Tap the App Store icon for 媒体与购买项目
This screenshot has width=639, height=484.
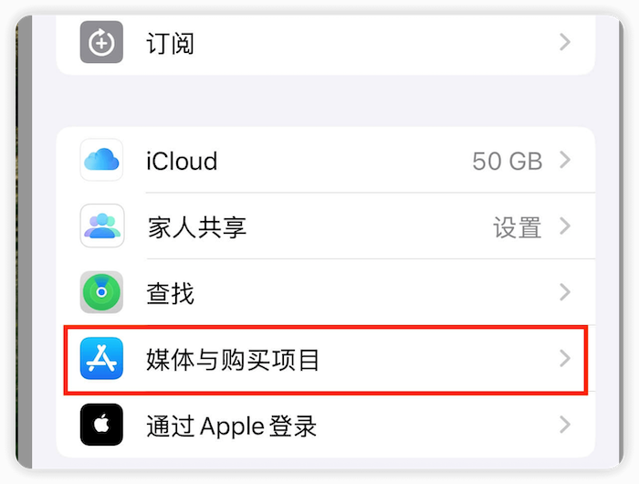[101, 358]
